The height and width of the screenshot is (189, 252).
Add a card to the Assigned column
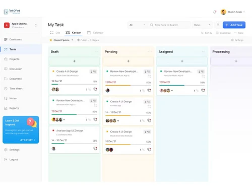[182, 61]
